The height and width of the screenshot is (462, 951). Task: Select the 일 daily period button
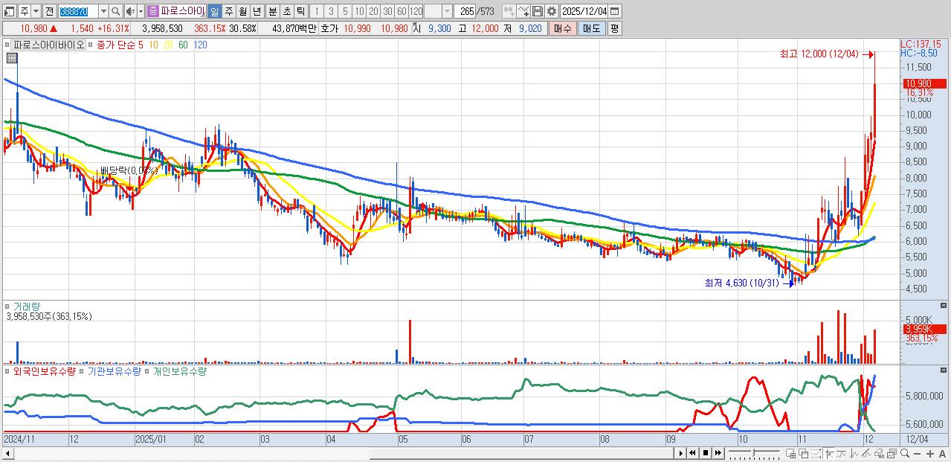tap(214, 12)
